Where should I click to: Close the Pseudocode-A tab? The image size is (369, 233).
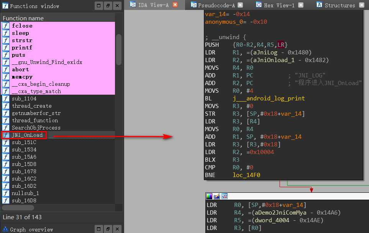240,5
